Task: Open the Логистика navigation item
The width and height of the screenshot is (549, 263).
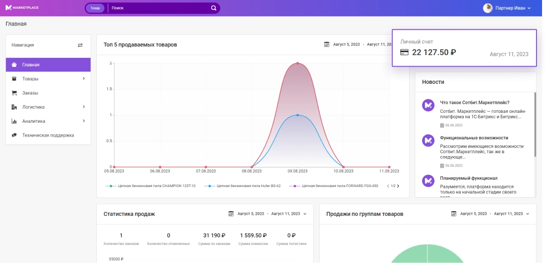Action: click(x=48, y=107)
